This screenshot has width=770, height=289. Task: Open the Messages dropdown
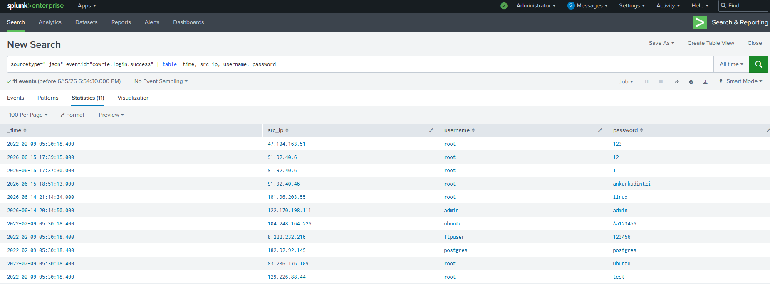pyautogui.click(x=592, y=6)
